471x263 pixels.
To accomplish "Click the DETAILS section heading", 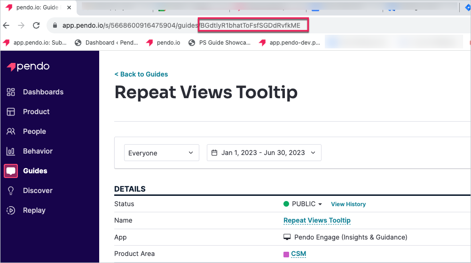I will pyautogui.click(x=130, y=189).
